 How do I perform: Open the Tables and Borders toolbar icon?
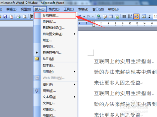coord(105,17)
